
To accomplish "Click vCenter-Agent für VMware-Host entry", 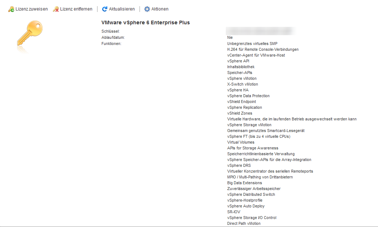I will (256, 55).
